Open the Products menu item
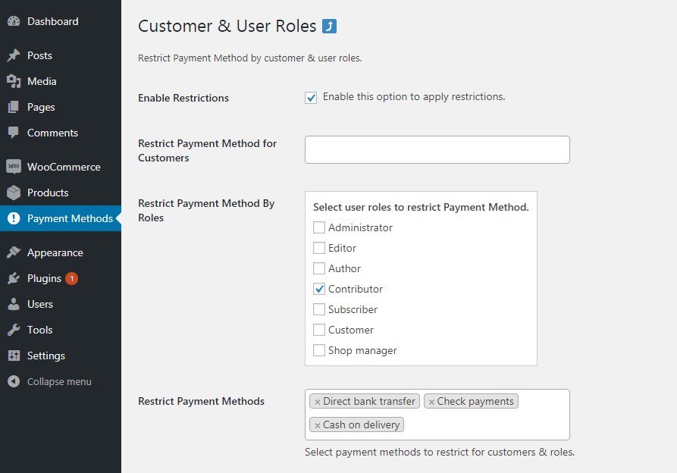Viewport: 677px width, 473px height. [x=47, y=193]
